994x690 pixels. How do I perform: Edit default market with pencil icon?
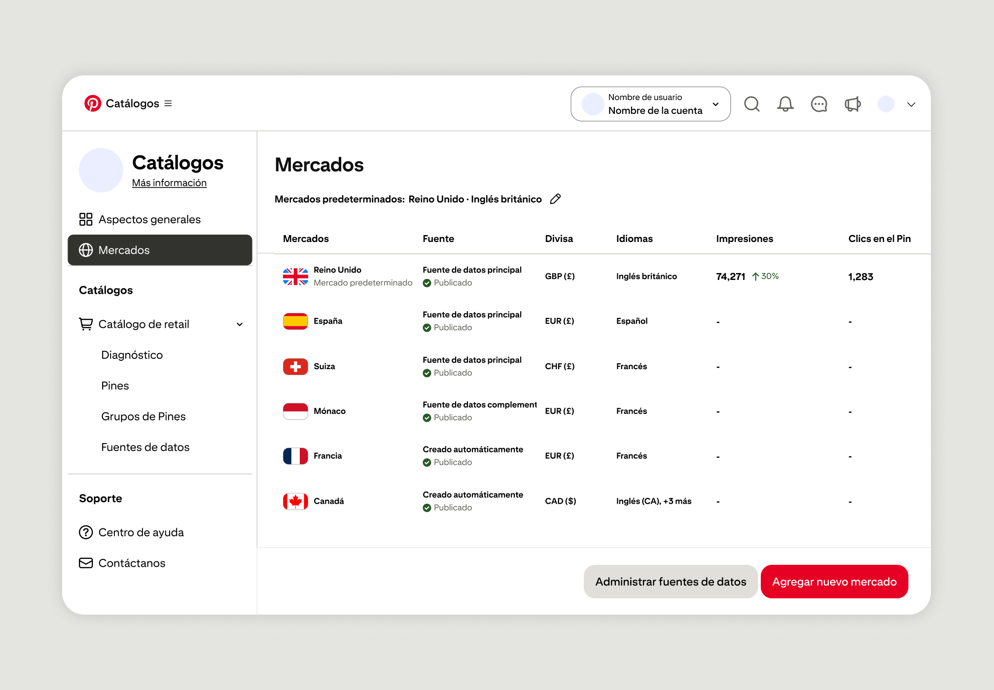point(555,199)
